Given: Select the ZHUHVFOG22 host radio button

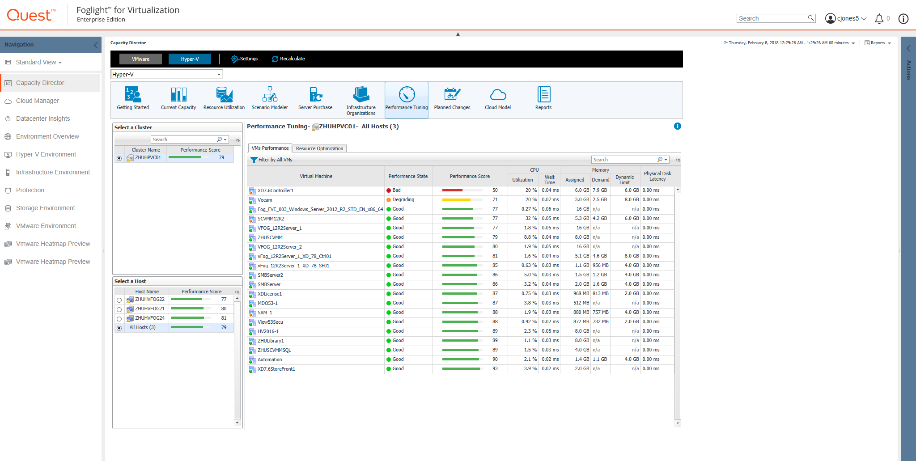Looking at the screenshot, I should click(x=119, y=300).
